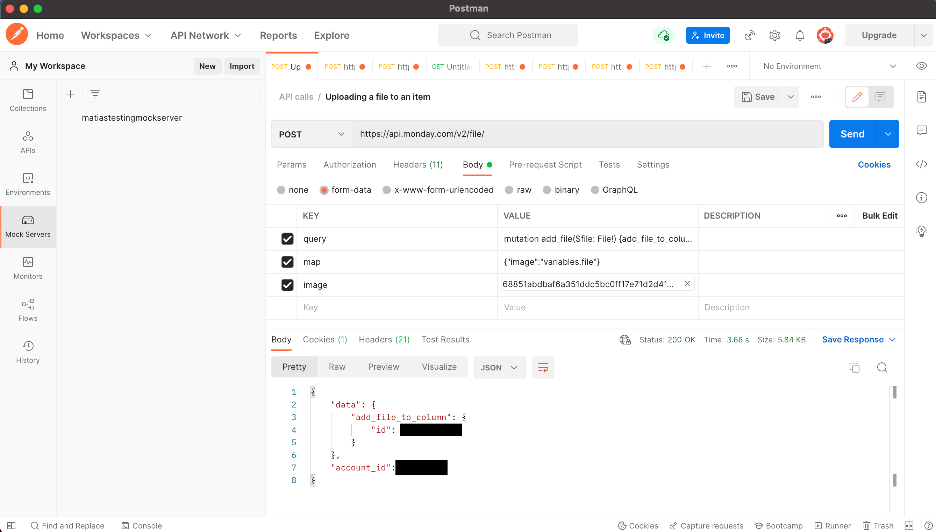Click the sync status cloud icon
This screenshot has width=936, height=532.
pos(664,35)
